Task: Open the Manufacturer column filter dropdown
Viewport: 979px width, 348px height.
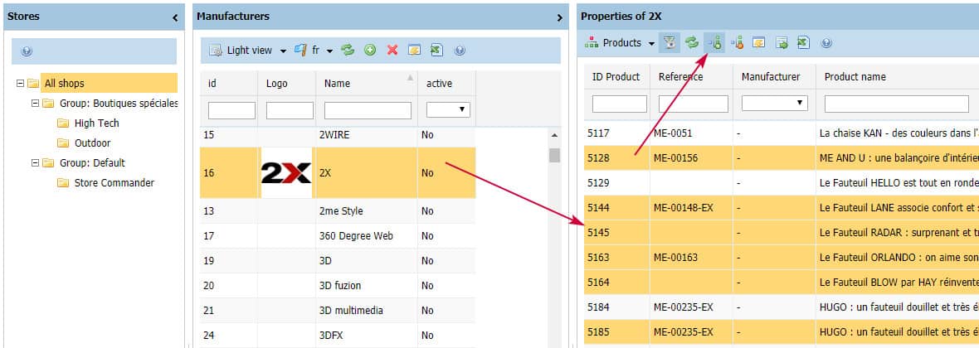Action: coord(774,104)
